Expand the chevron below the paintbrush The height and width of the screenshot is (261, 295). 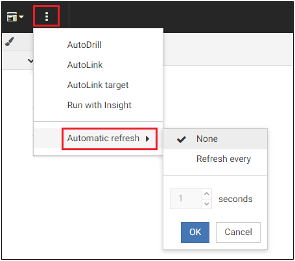pyautogui.click(x=30, y=61)
